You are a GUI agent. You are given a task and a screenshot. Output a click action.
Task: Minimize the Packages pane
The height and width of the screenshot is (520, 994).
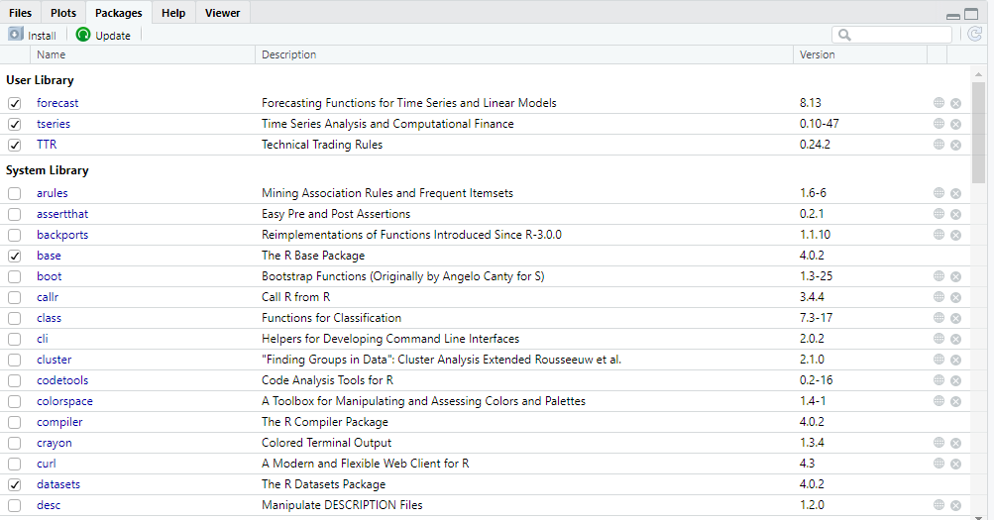952,15
